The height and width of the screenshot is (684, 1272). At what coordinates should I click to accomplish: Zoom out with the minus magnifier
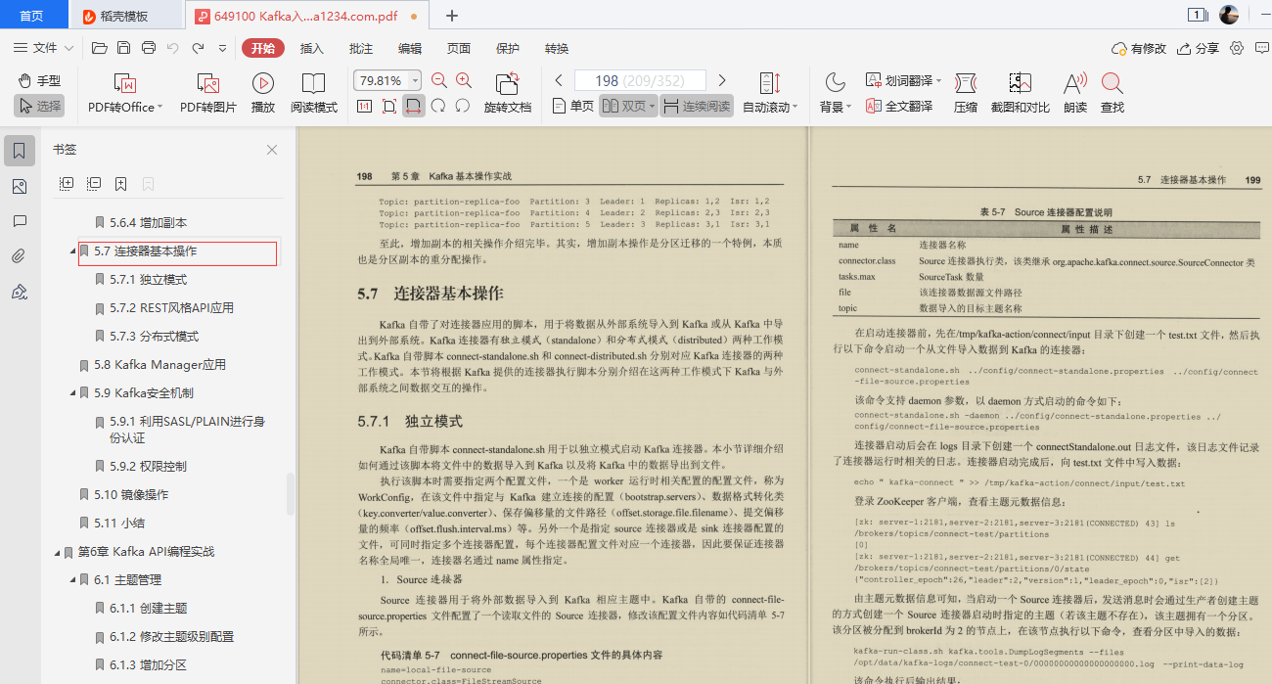(x=439, y=80)
